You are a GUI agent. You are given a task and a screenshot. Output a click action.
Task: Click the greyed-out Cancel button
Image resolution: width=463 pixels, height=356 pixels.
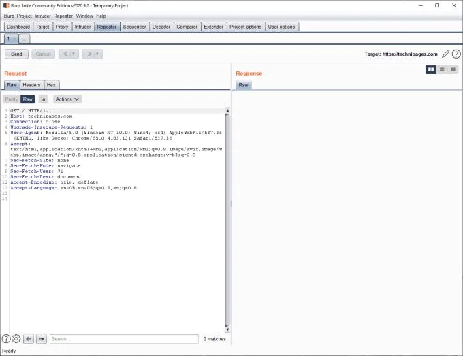(x=43, y=54)
